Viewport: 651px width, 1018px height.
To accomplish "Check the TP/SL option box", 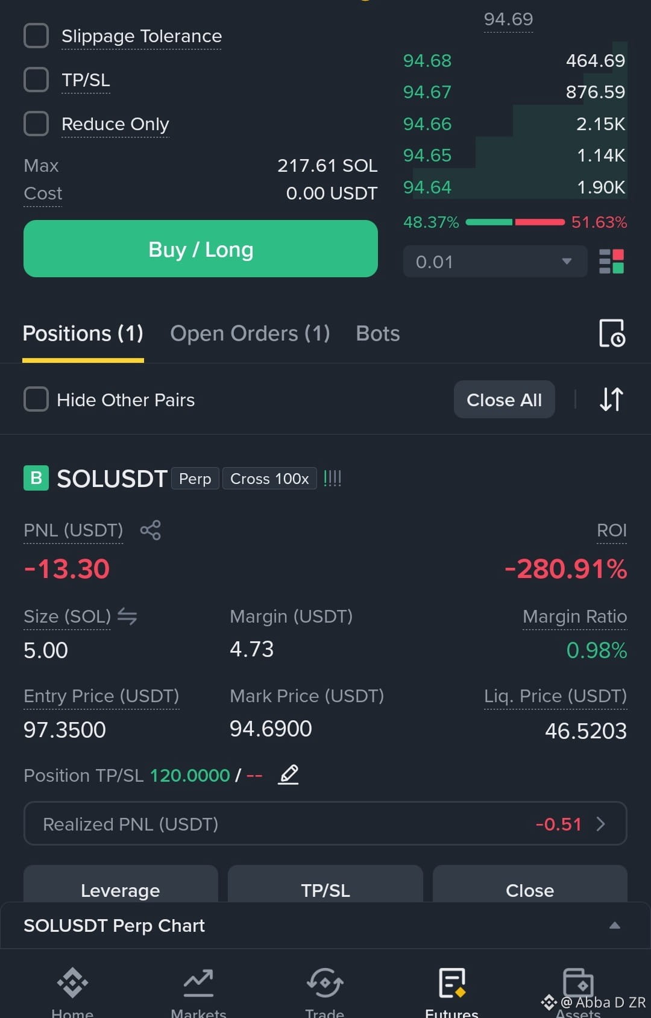I will [36, 80].
